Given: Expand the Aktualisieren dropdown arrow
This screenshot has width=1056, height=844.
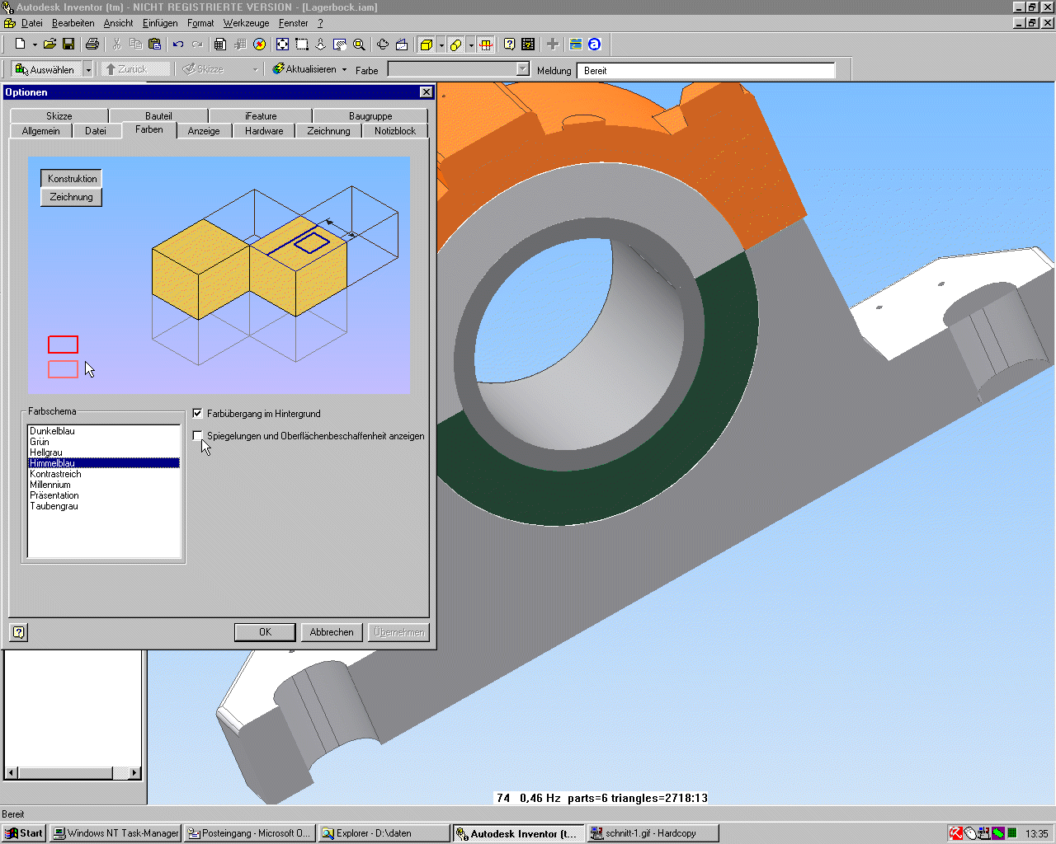Looking at the screenshot, I should pos(344,70).
